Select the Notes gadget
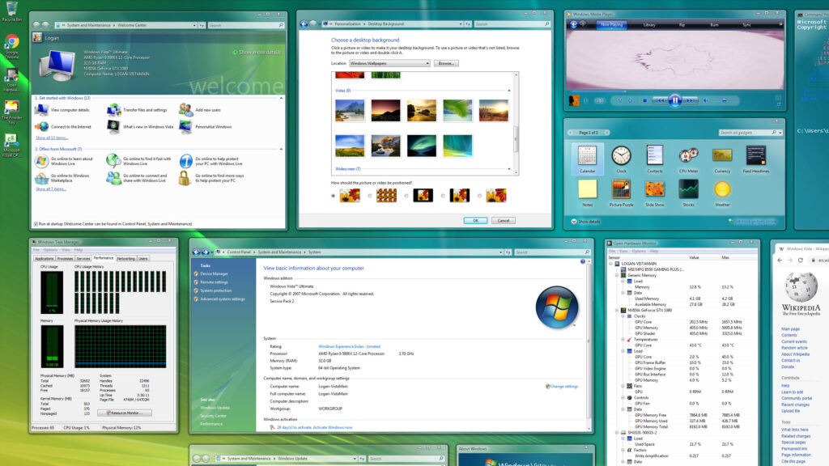Screen dimensions: 829x466 tap(588, 193)
